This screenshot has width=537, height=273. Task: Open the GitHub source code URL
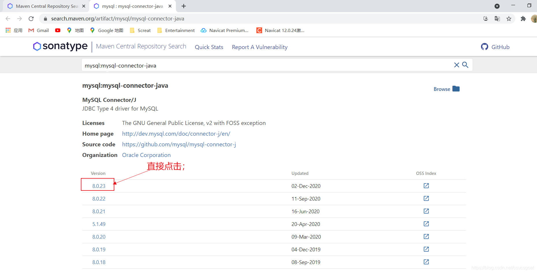click(179, 144)
